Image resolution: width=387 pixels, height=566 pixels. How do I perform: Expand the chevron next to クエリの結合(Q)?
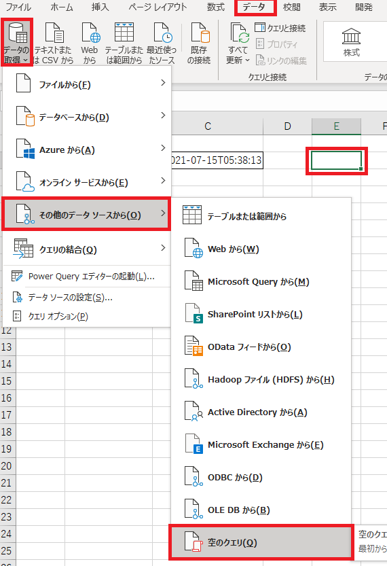click(163, 247)
